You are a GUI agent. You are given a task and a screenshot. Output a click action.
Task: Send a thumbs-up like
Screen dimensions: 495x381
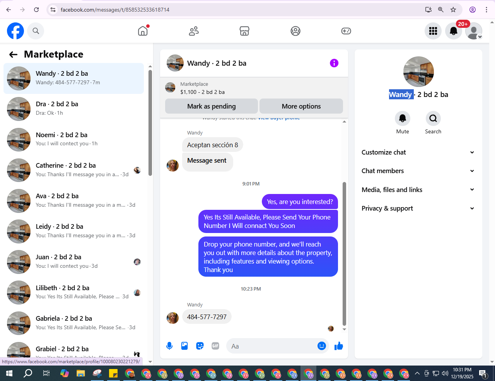[x=339, y=346]
